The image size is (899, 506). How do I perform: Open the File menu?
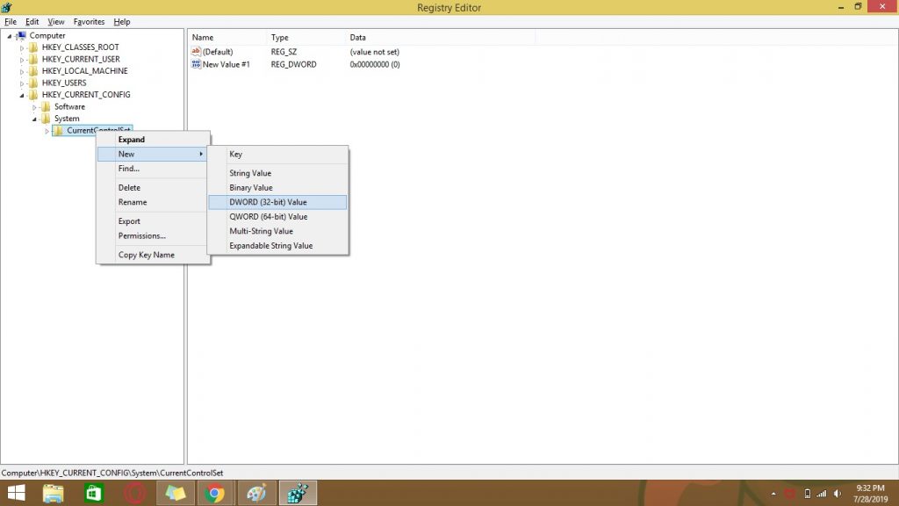[x=11, y=22]
